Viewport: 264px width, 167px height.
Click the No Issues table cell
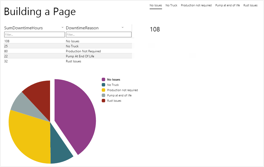point(99,41)
